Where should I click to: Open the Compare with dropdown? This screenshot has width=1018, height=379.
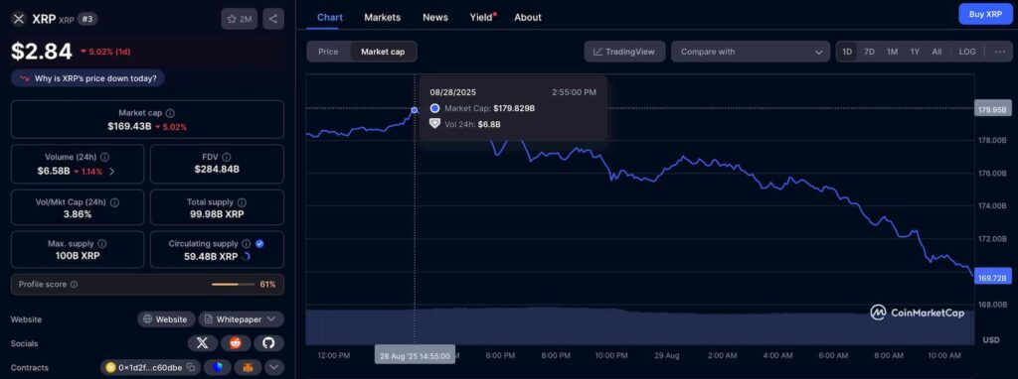751,52
